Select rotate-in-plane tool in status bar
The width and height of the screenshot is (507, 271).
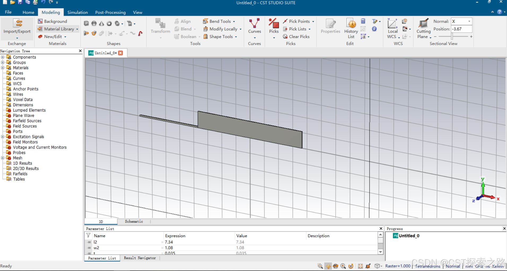(351, 266)
